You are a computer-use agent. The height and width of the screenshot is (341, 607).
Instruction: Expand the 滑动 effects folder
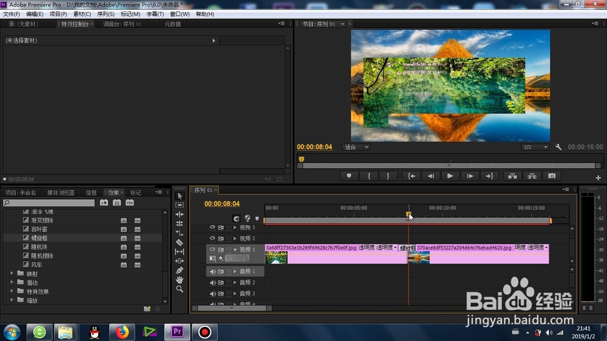[12, 282]
